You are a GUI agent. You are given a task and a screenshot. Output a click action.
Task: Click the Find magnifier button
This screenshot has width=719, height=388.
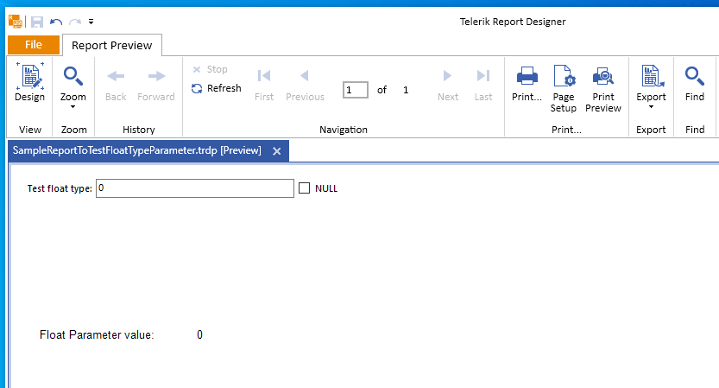pyautogui.click(x=695, y=84)
